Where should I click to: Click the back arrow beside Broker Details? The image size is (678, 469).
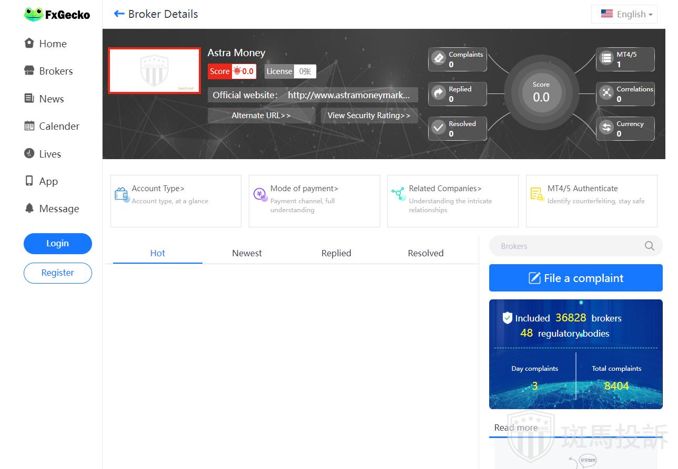(x=119, y=14)
